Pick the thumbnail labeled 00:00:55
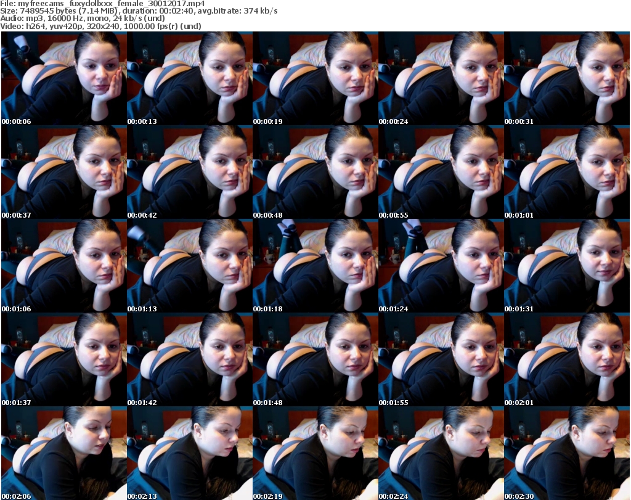Screen dimensions: 631x500 tap(441, 172)
